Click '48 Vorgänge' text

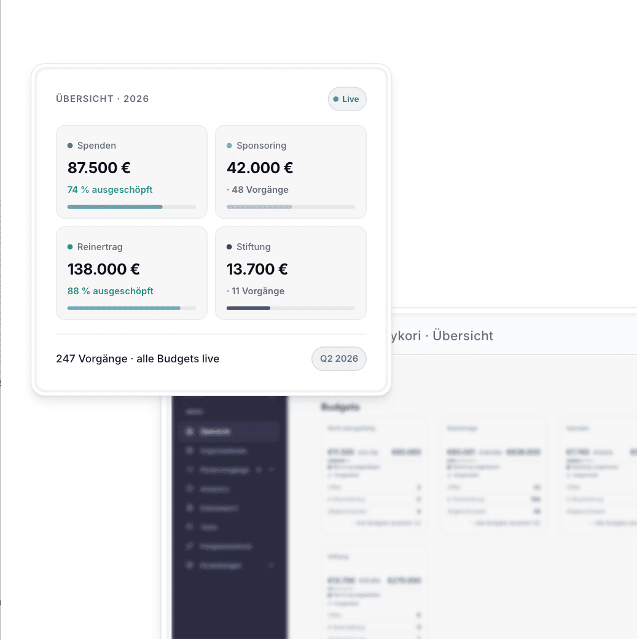point(260,190)
